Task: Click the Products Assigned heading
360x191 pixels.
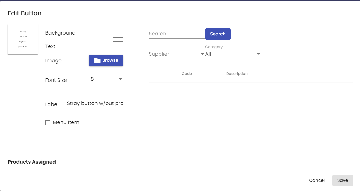Action: pyautogui.click(x=32, y=162)
